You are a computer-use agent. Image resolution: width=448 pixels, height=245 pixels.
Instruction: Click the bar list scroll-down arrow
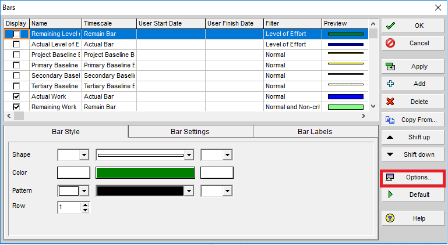point(373,106)
